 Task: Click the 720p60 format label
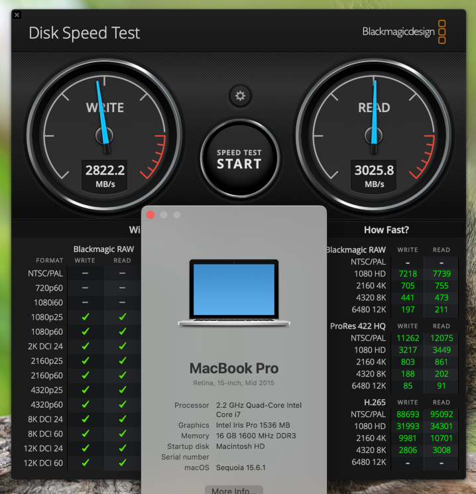pos(49,288)
